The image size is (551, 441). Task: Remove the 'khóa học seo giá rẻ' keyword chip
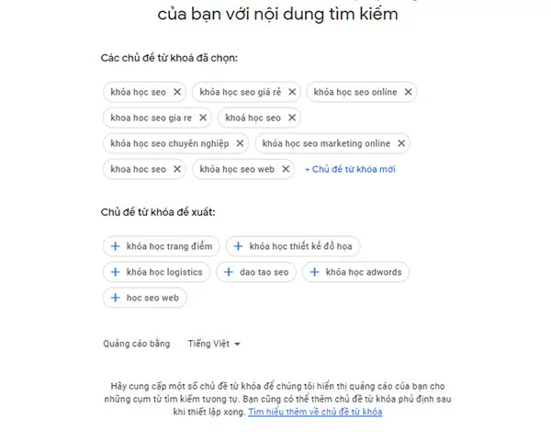click(292, 92)
